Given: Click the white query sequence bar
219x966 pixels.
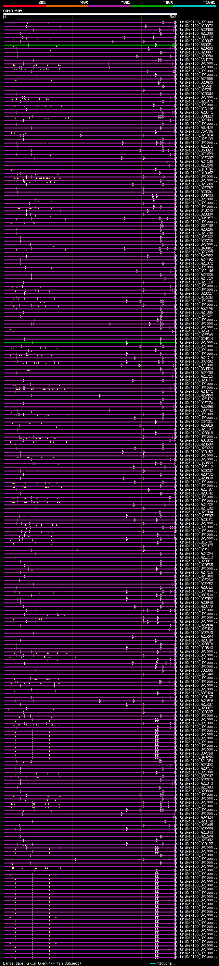Looking at the screenshot, I should [x=90, y=14].
